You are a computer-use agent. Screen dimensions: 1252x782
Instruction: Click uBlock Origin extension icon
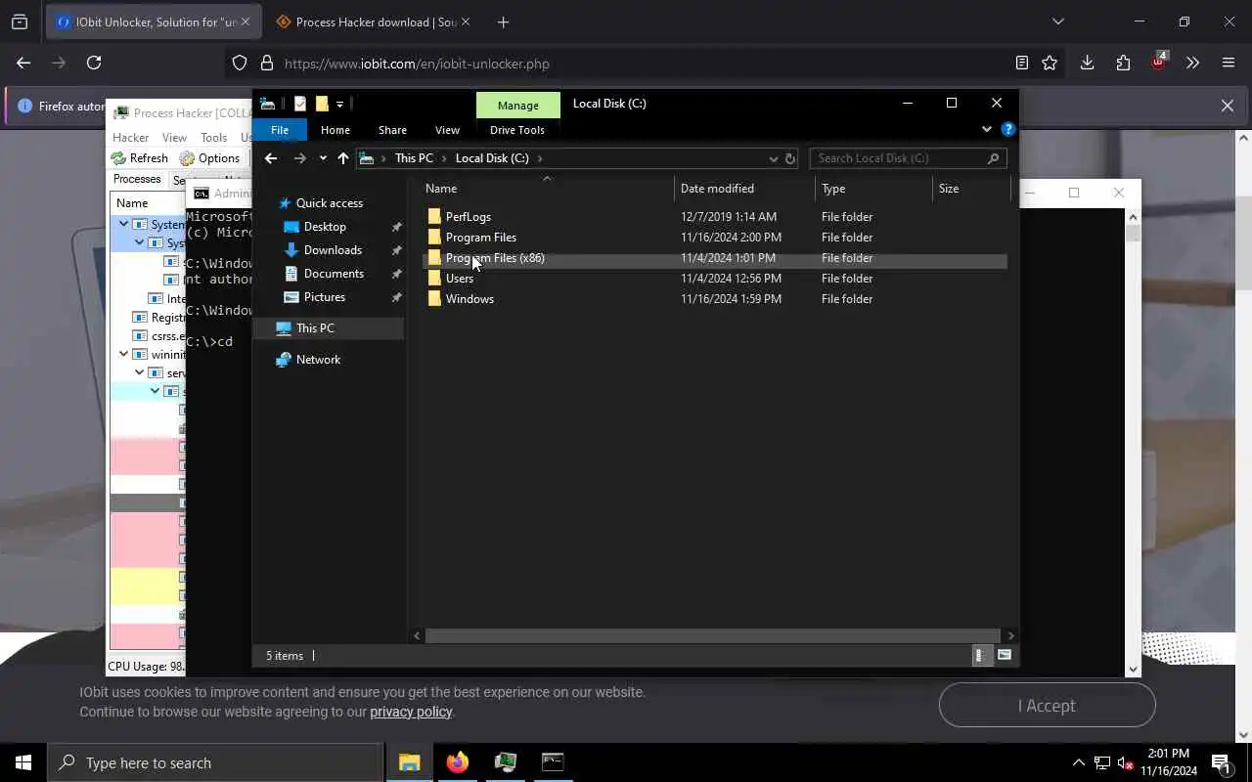pos(1158,63)
